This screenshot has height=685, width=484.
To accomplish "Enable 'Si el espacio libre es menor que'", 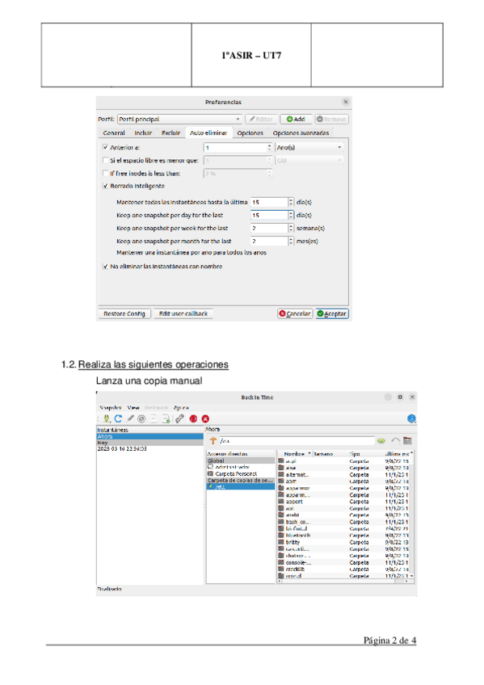I will pos(105,160).
